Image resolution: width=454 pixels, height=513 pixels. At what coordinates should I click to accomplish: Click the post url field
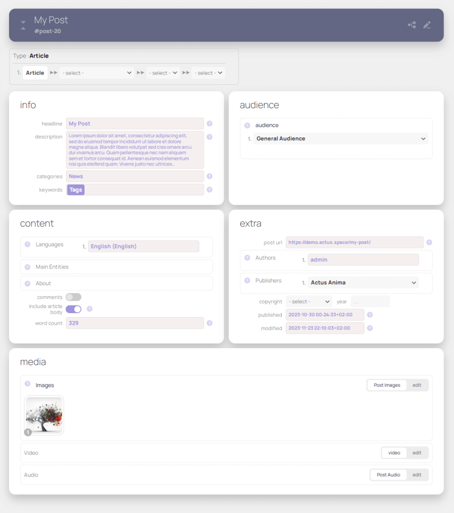coord(354,242)
